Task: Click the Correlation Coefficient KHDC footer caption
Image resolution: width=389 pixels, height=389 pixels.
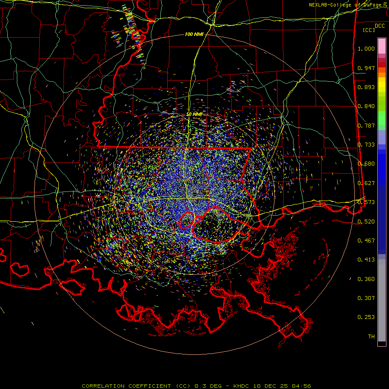Action: (x=196, y=386)
